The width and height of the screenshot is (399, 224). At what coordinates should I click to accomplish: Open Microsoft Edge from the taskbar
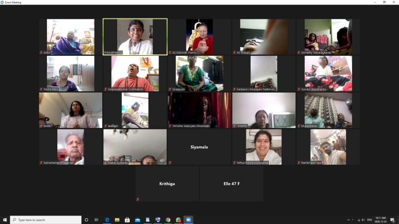pos(107,220)
